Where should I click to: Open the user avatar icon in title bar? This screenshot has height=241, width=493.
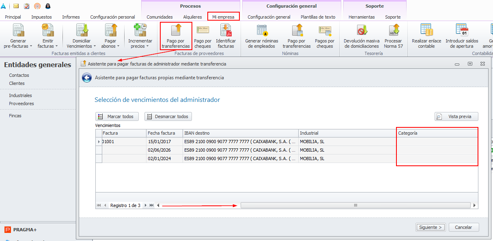click(x=48, y=6)
